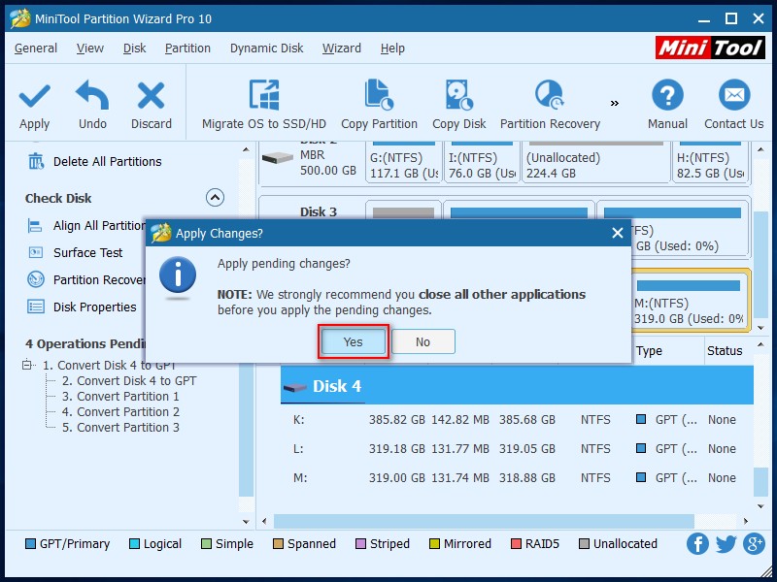
Task: Select M:(NTFS) 319.0 GB partition block
Action: coord(691,300)
